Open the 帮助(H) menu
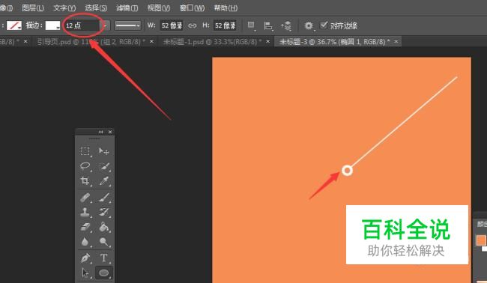Viewport: 487px width, 283px height. coord(226,7)
